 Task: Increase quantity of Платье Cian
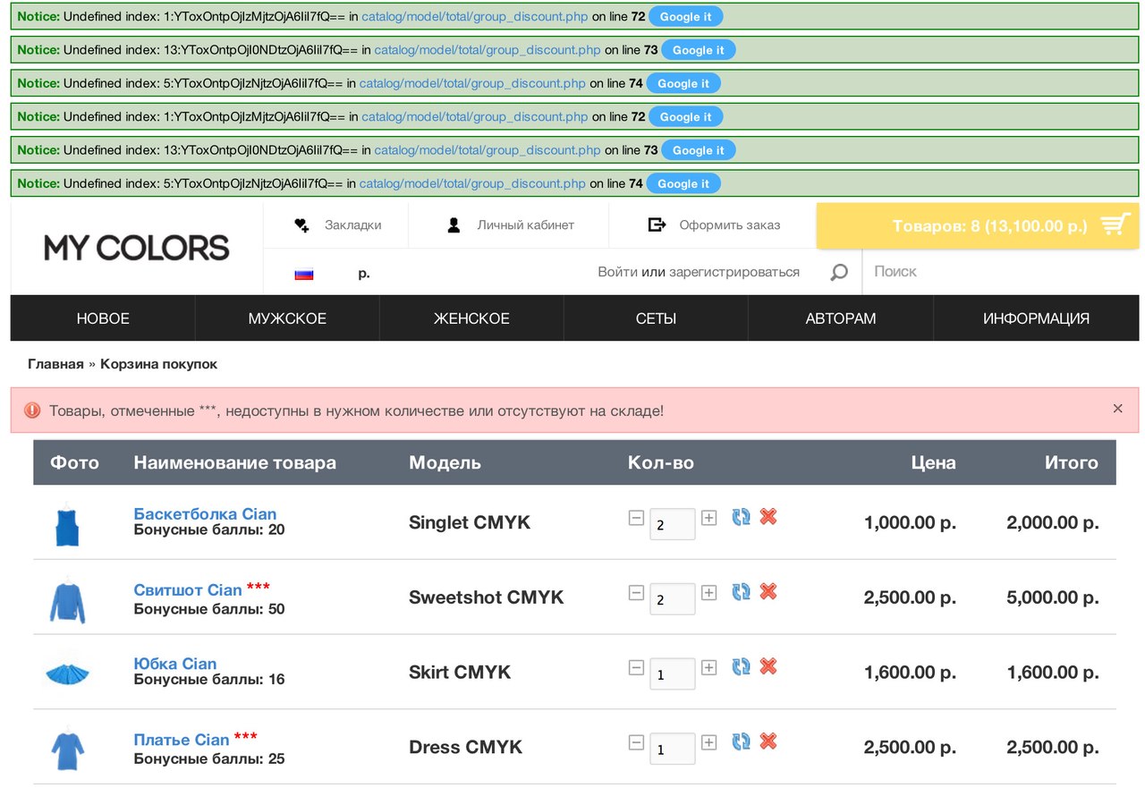(709, 742)
